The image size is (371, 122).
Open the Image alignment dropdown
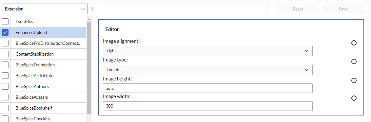208,51
